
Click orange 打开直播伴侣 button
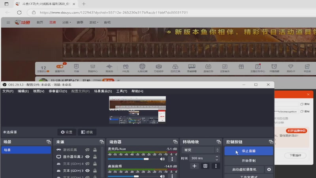296,131
